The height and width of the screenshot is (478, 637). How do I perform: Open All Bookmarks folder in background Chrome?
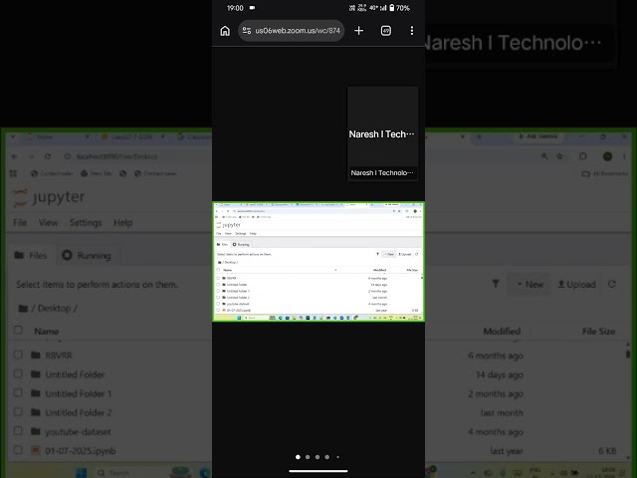pos(605,173)
